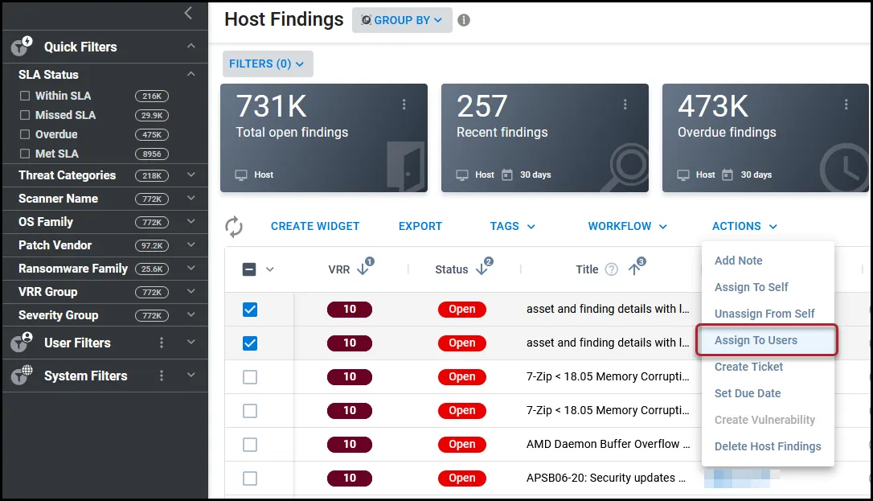The height and width of the screenshot is (501, 873).
Task: Select Add Note from Actions menu
Action: point(738,261)
